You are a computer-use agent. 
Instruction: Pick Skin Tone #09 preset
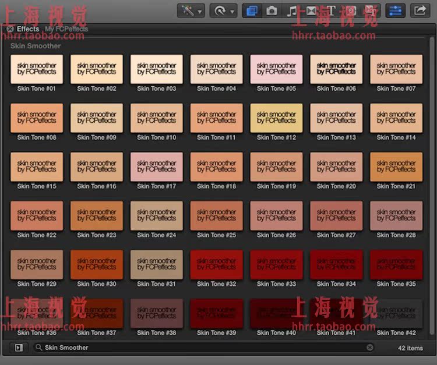[x=97, y=118]
